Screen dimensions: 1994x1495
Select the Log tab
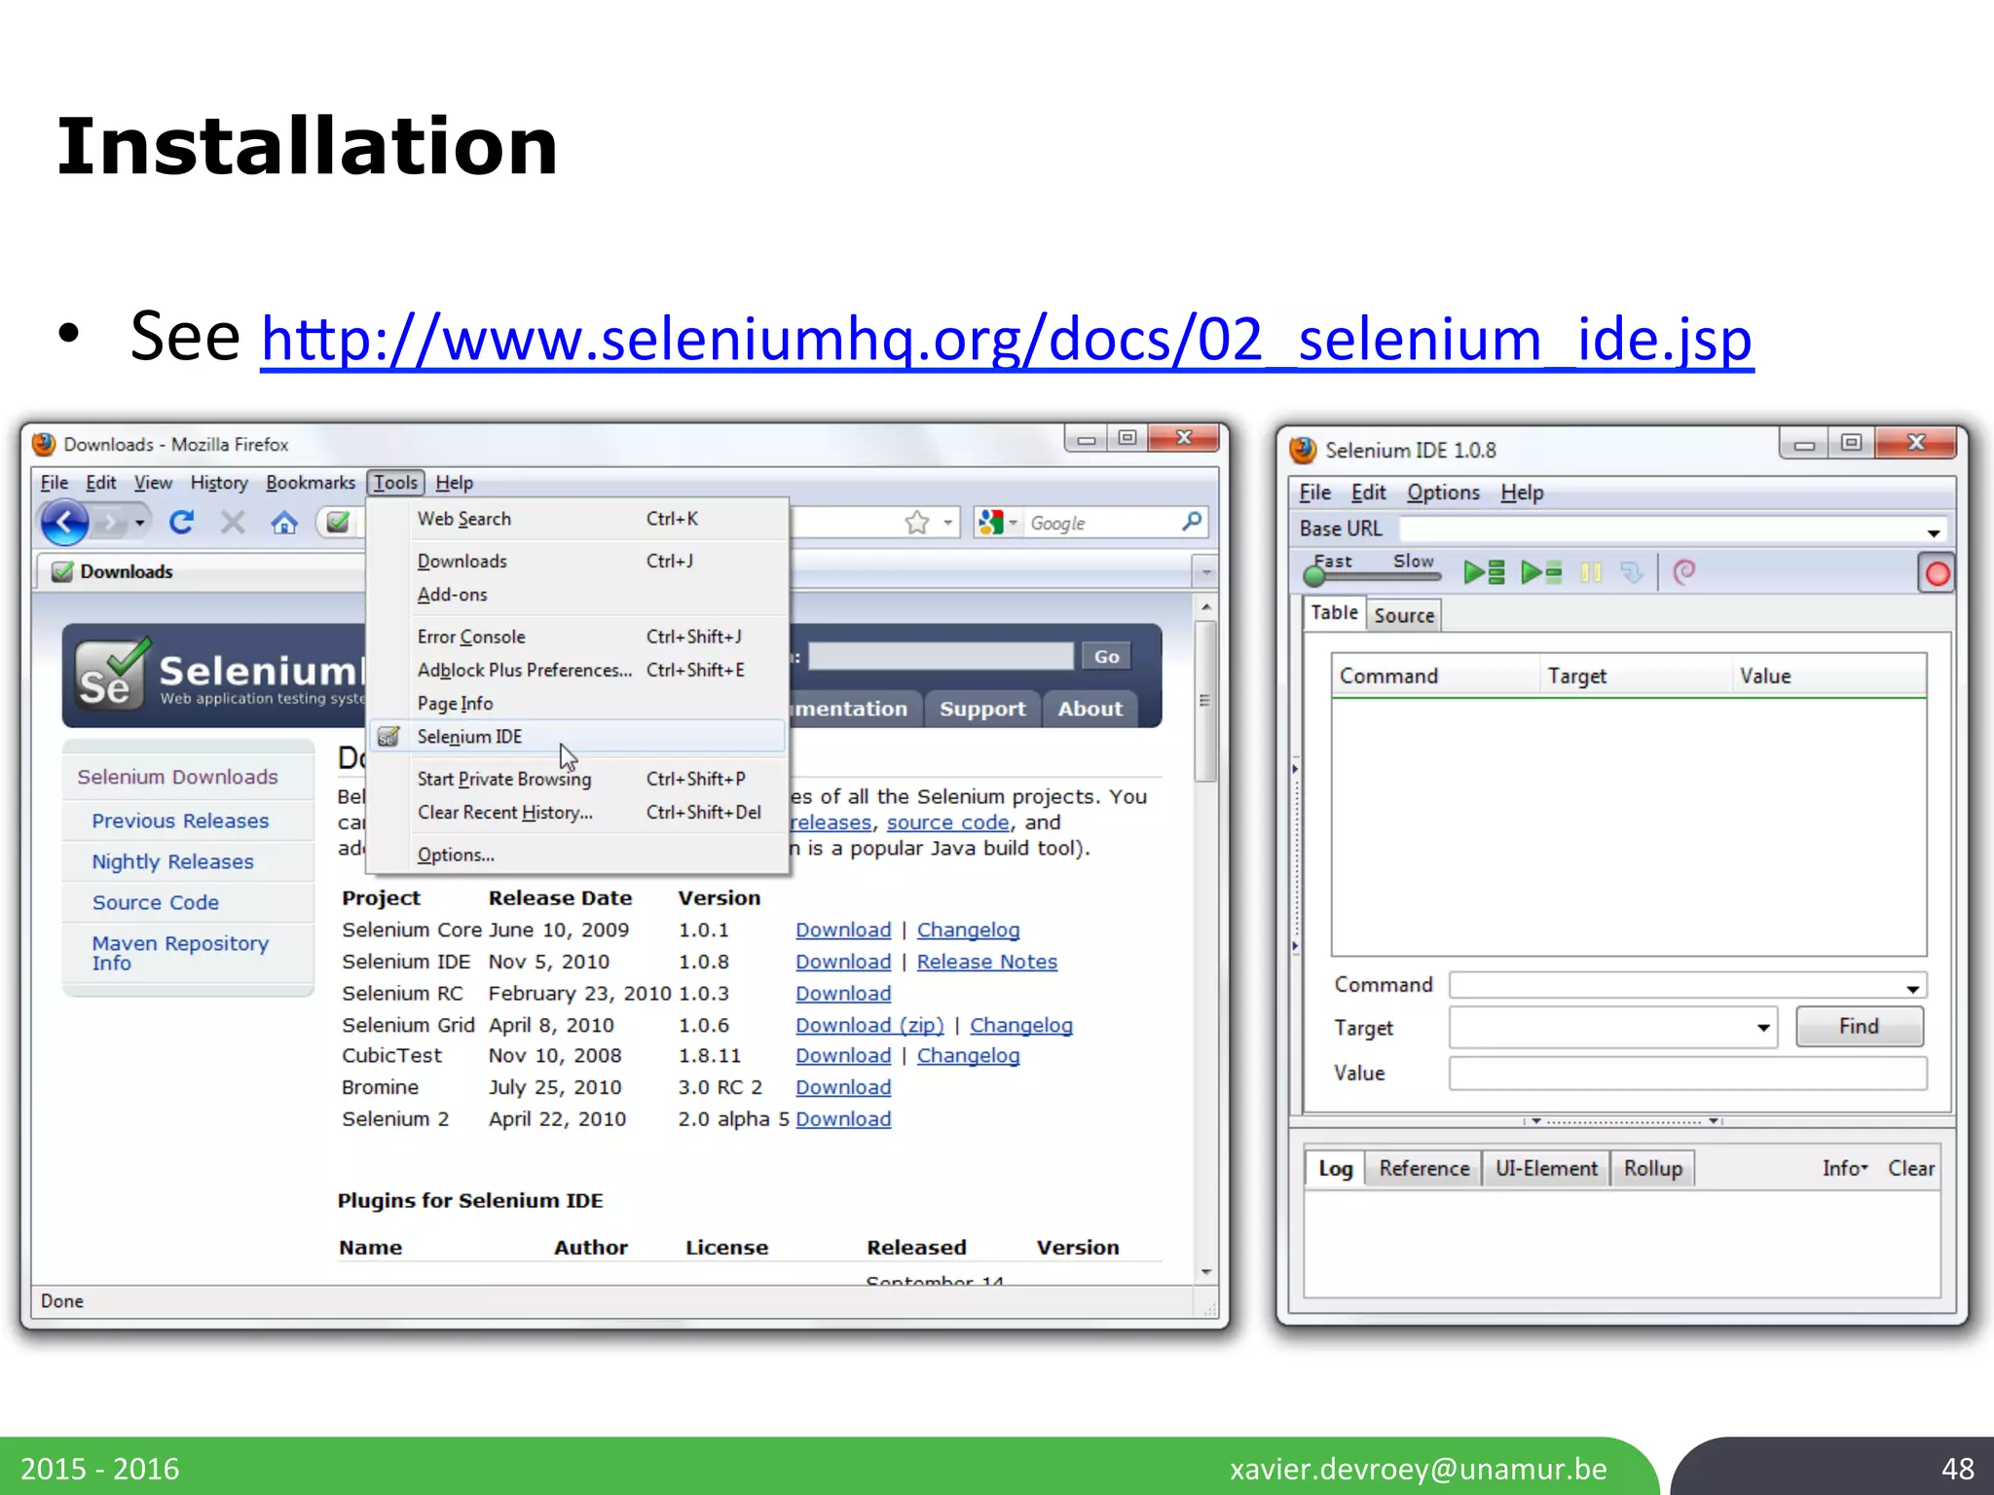(x=1335, y=1168)
